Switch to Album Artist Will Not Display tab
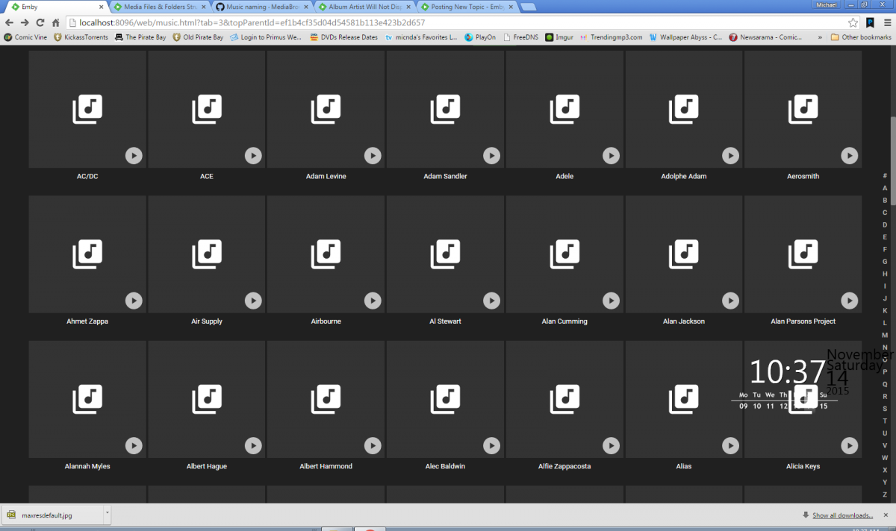 click(x=364, y=7)
